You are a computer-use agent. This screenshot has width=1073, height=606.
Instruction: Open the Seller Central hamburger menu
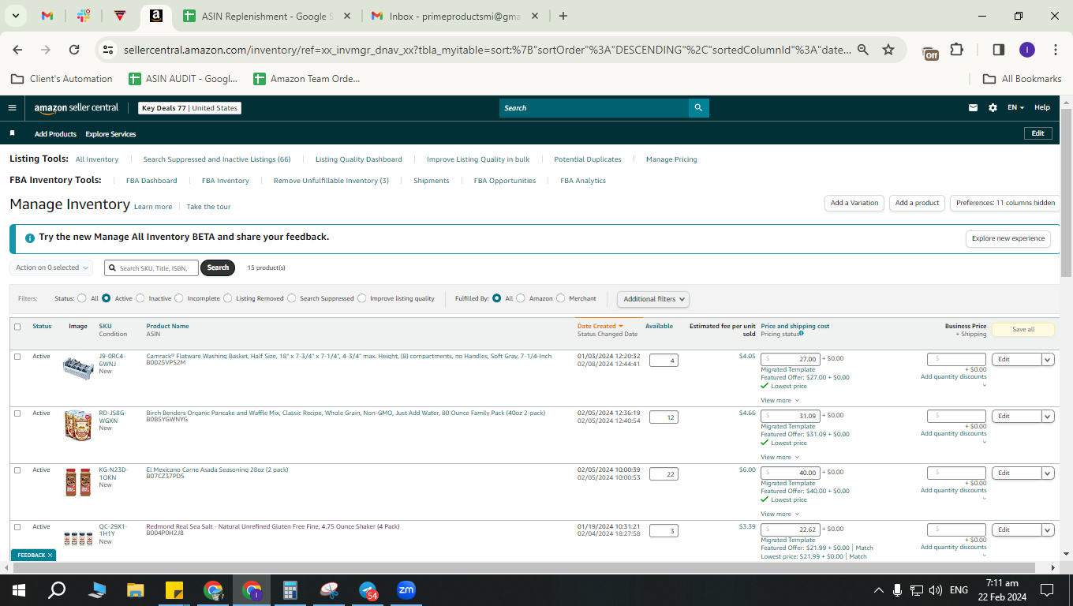pos(12,108)
